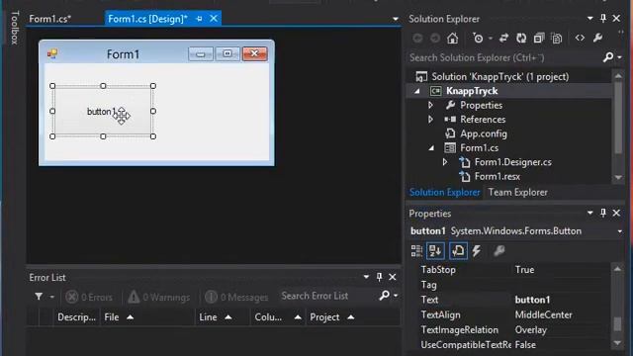Click the Error List filter funnel icon
This screenshot has width=633, height=356.
coord(39,297)
